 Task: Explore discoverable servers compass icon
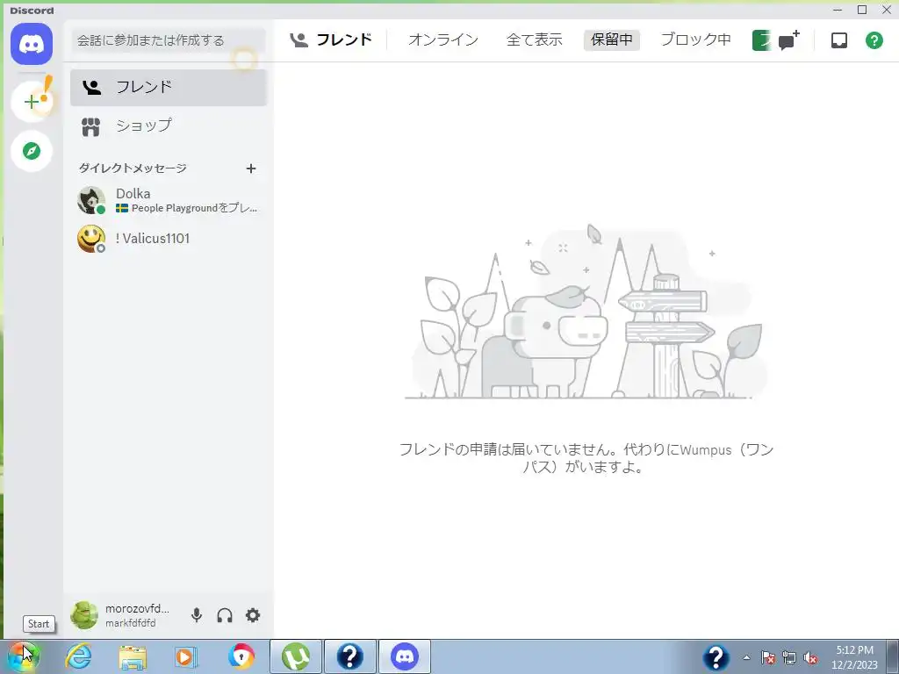coord(32,151)
